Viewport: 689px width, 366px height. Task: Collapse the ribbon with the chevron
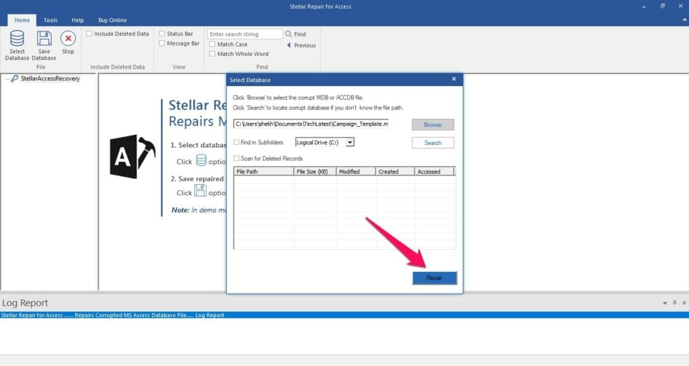click(x=684, y=19)
